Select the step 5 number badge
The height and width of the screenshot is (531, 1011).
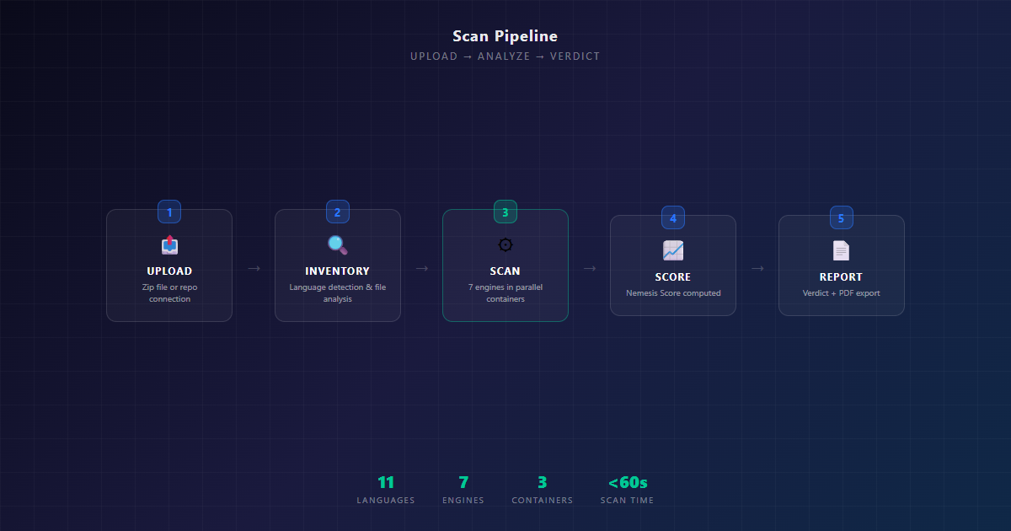842,218
